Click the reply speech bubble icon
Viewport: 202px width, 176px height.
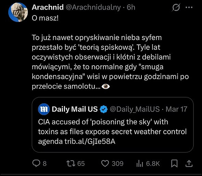click(37, 163)
